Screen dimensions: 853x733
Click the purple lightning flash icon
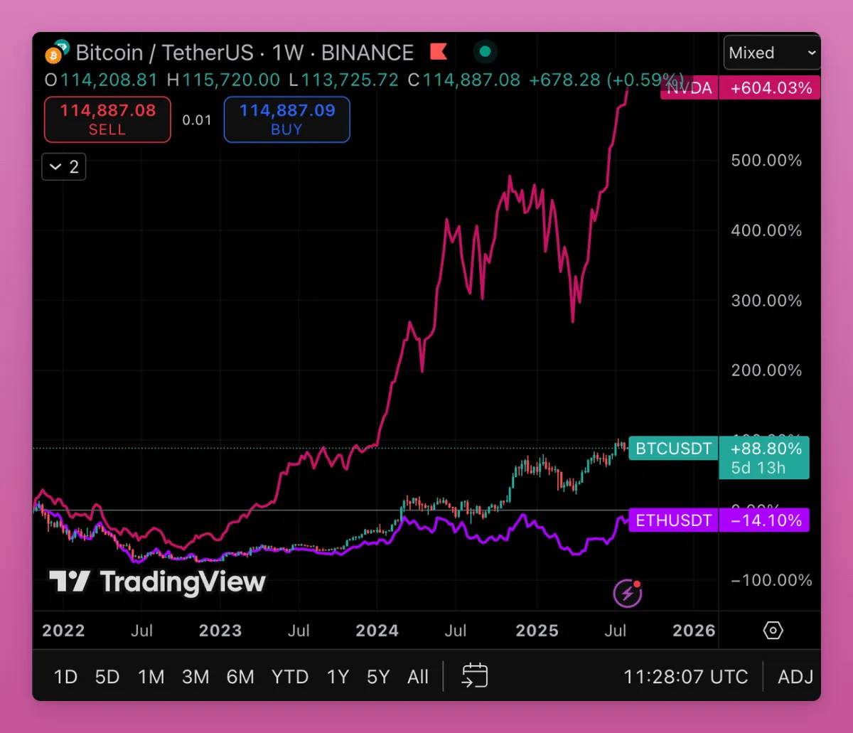point(627,593)
